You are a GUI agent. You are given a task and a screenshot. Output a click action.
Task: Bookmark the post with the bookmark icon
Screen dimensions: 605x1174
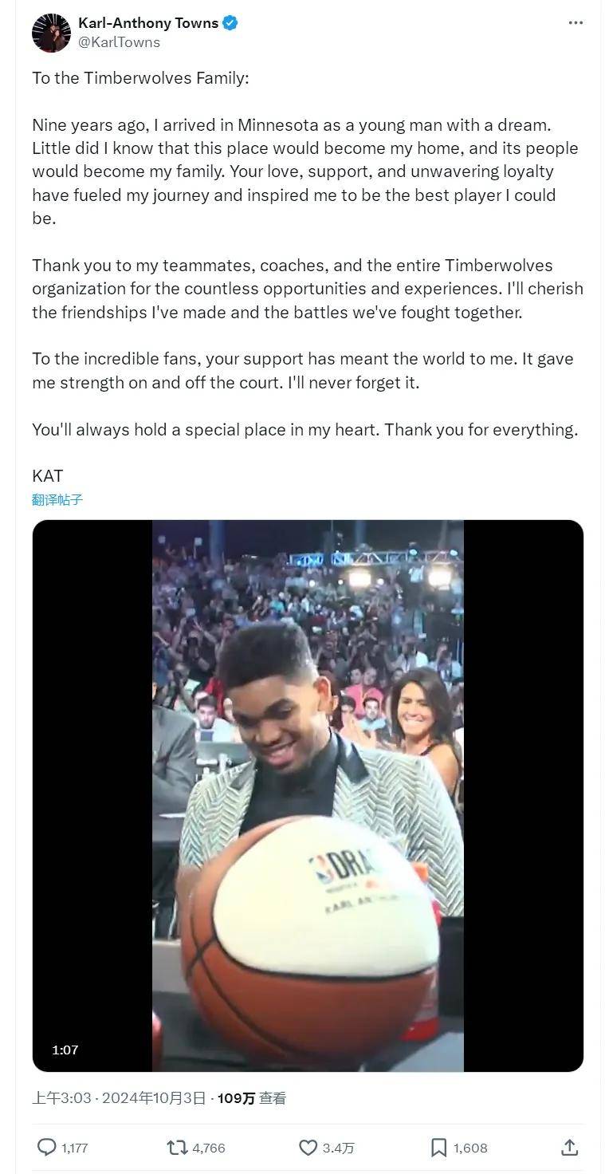[x=438, y=1148]
